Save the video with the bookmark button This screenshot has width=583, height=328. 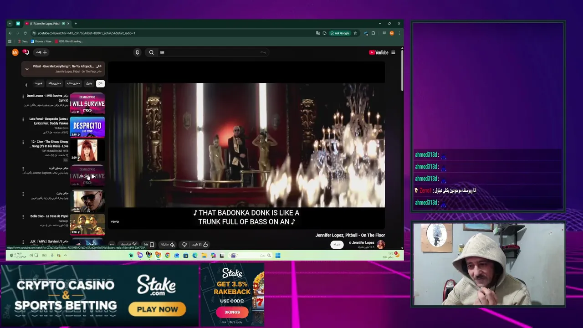click(x=148, y=245)
